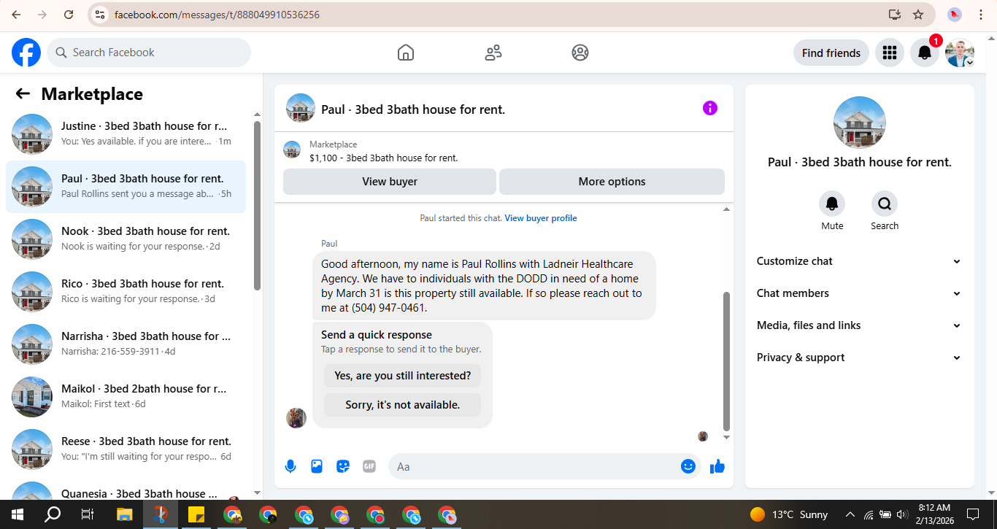This screenshot has height=529, width=997.
Task: Open the emoji picker in message box
Action: tap(688, 466)
